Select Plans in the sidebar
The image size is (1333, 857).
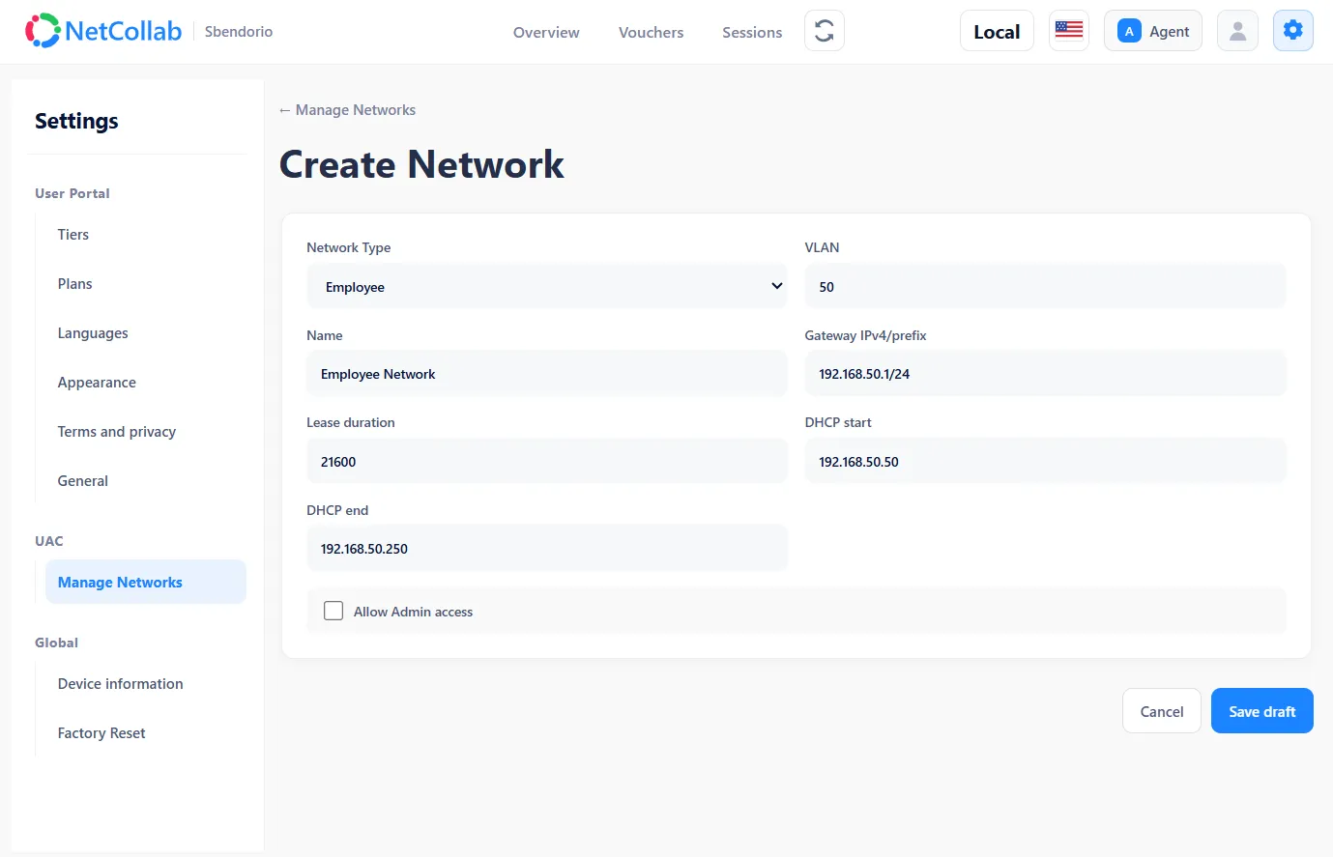74,283
